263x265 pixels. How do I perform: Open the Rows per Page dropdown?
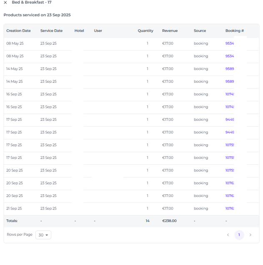click(43, 235)
